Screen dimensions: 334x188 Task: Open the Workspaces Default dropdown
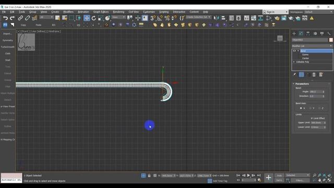pos(318,12)
